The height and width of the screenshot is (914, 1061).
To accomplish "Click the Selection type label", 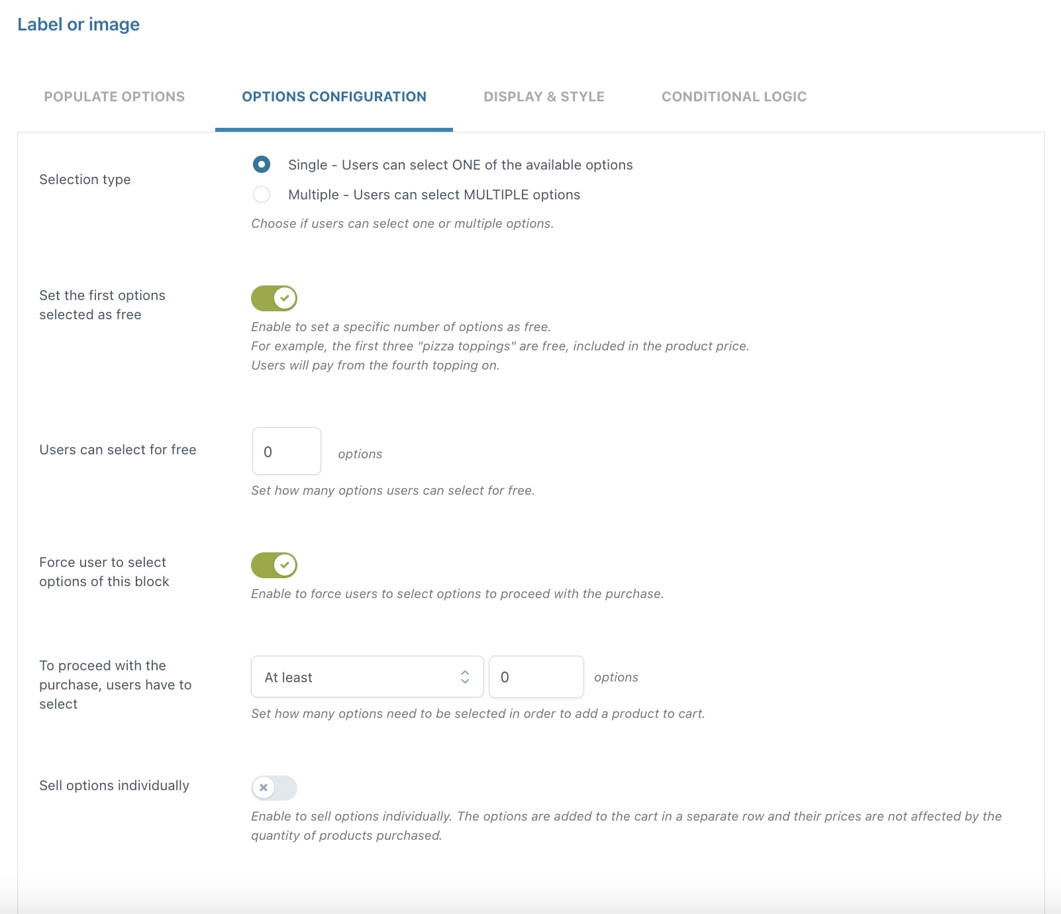I will [x=85, y=179].
